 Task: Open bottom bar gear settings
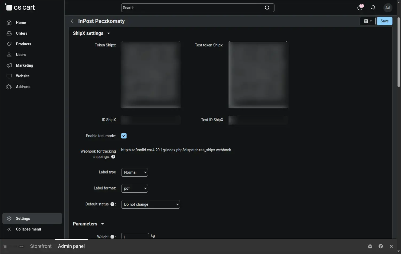(x=370, y=246)
